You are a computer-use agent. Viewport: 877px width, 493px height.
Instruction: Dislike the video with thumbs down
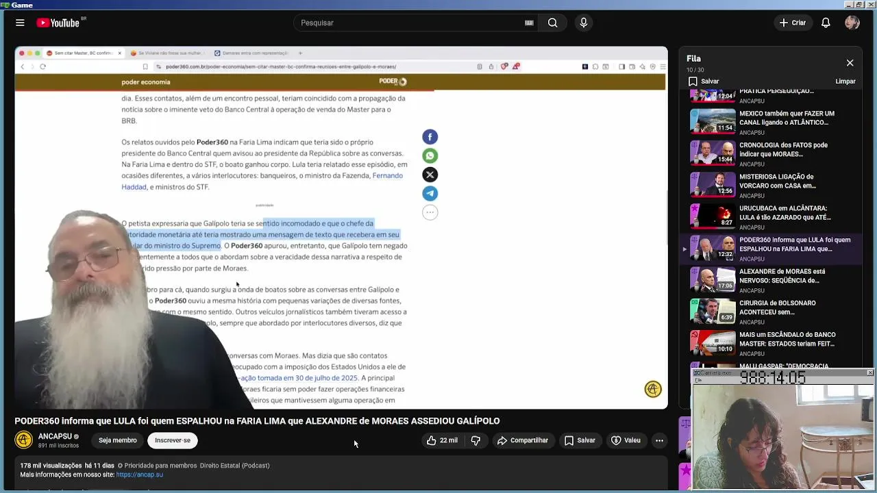[x=475, y=440]
